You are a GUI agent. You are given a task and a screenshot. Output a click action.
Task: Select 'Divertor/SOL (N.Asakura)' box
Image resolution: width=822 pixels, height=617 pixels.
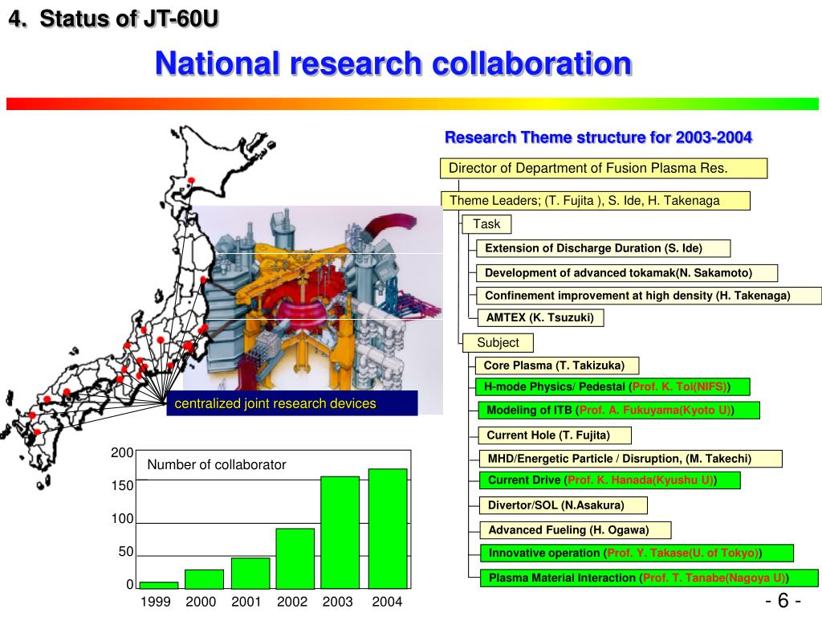[563, 505]
